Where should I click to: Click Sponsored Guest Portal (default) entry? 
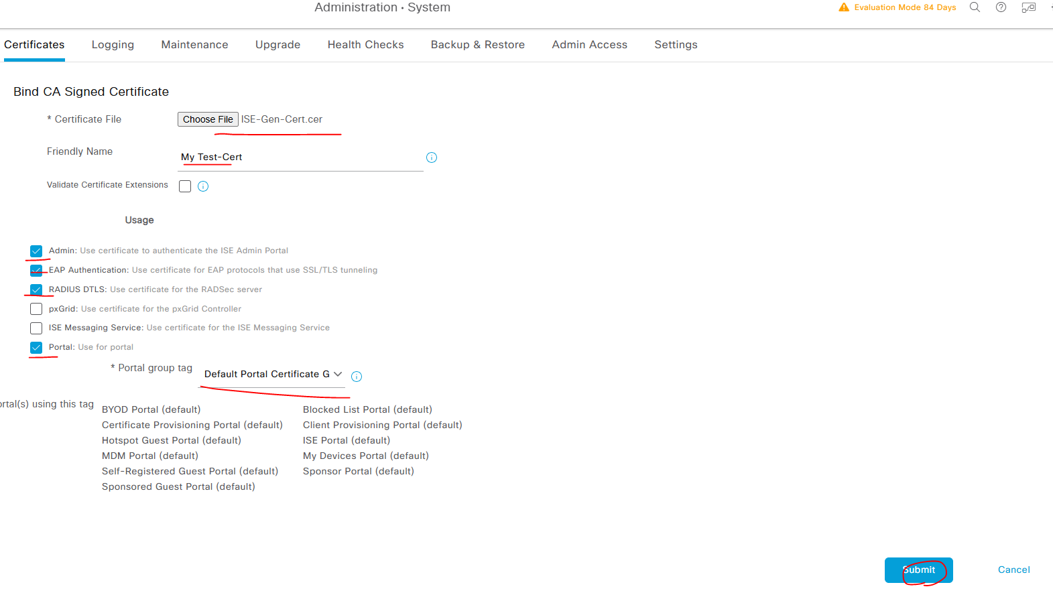tap(178, 487)
